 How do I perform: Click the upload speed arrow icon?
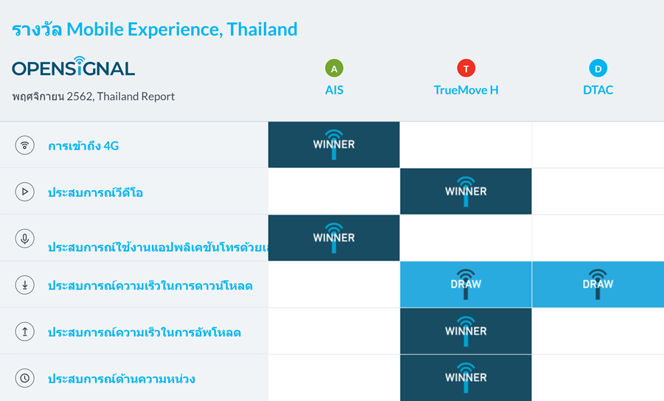(25, 332)
